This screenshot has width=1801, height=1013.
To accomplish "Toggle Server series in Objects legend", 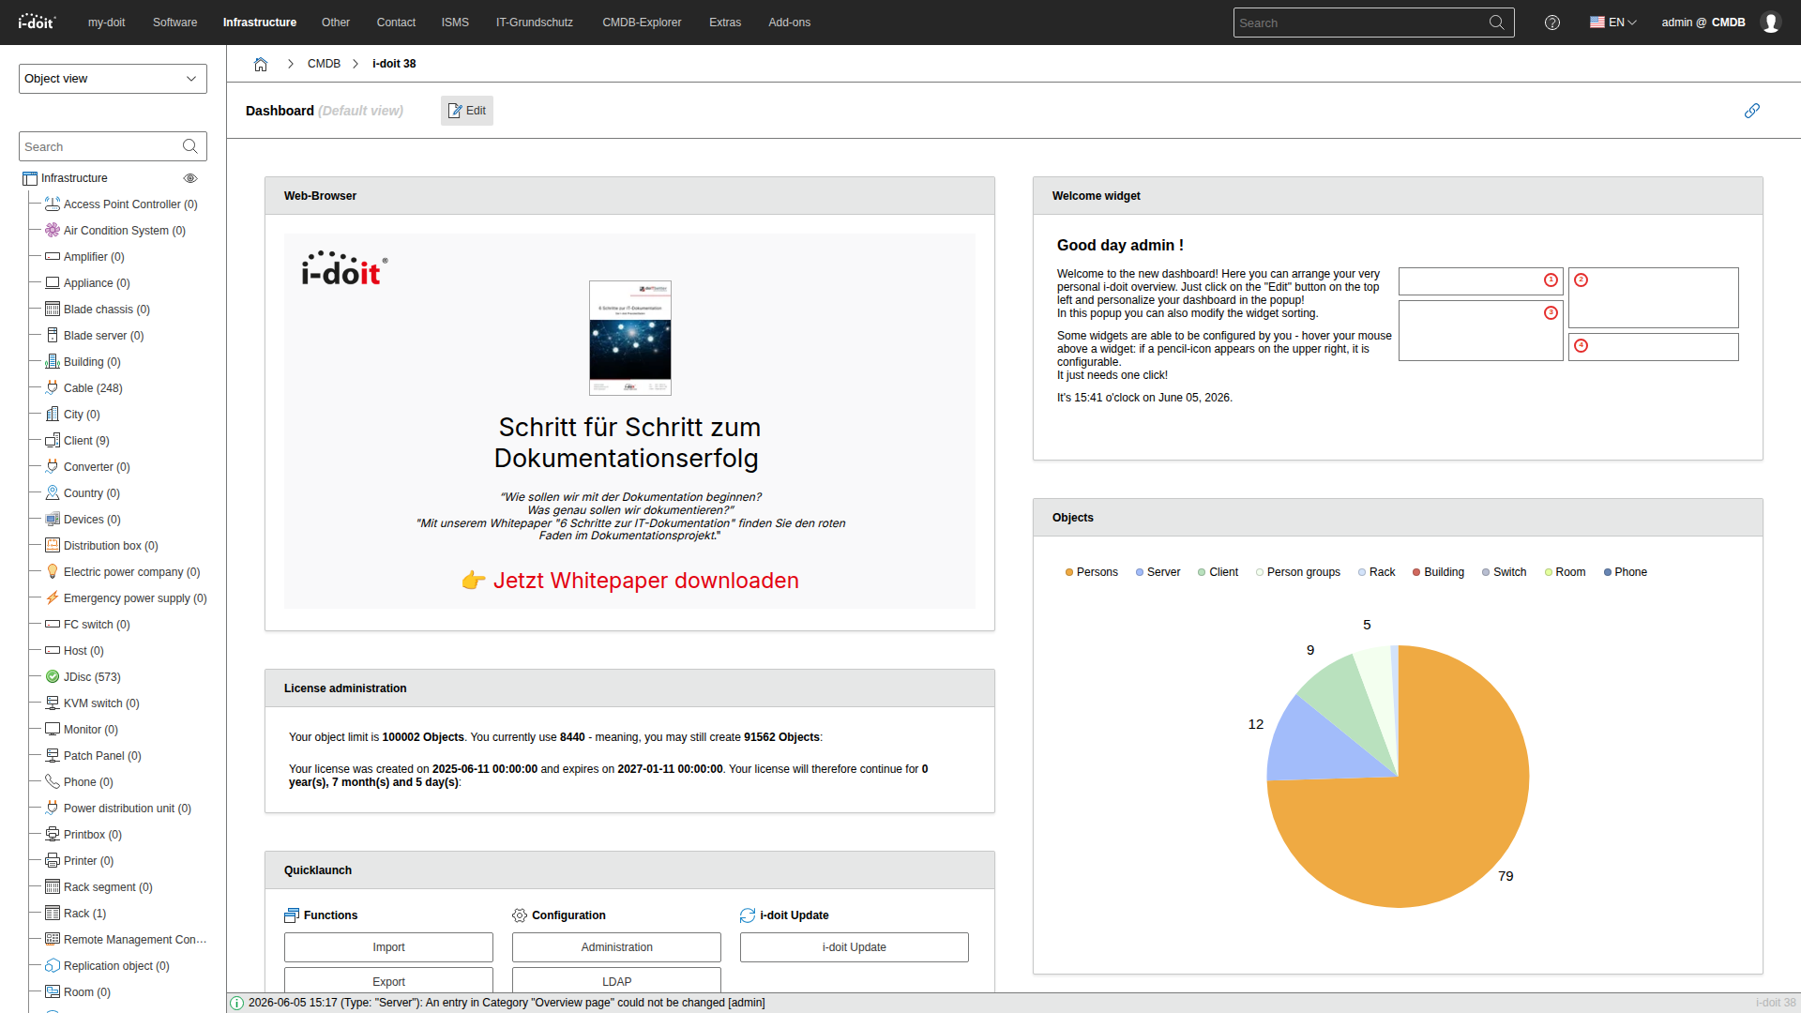I will [1158, 572].
